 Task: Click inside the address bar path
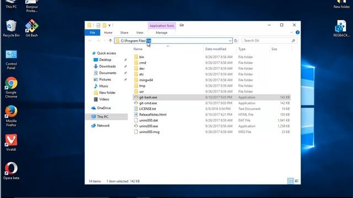point(173,41)
